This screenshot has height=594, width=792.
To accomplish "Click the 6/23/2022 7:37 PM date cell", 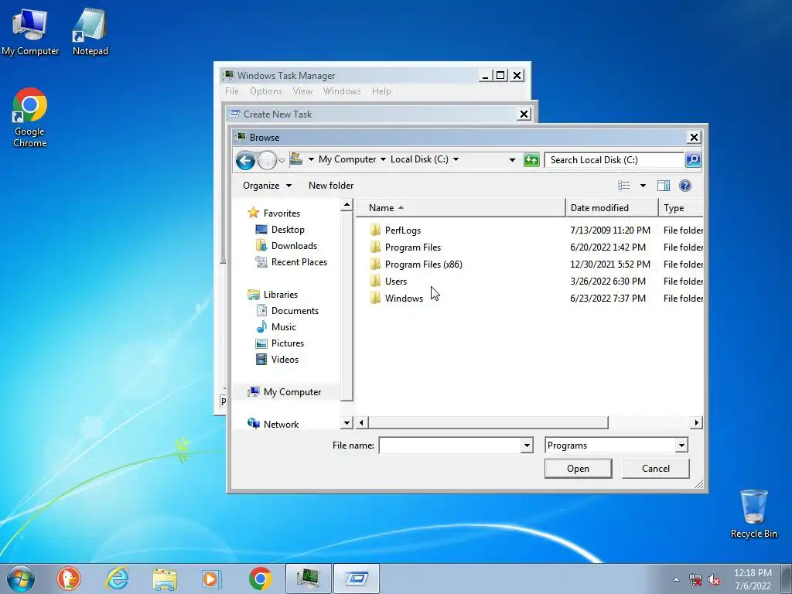I will click(x=608, y=298).
